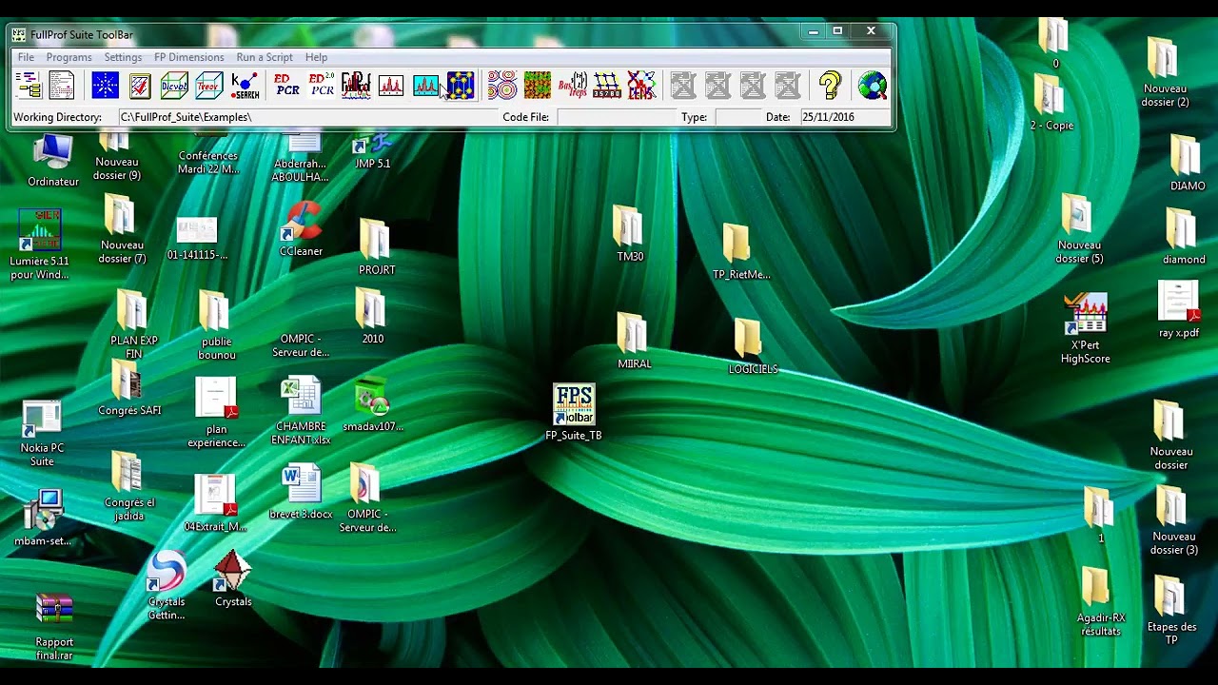This screenshot has width=1218, height=685.
Task: Click the LENS toolbar icon
Action: click(x=641, y=86)
